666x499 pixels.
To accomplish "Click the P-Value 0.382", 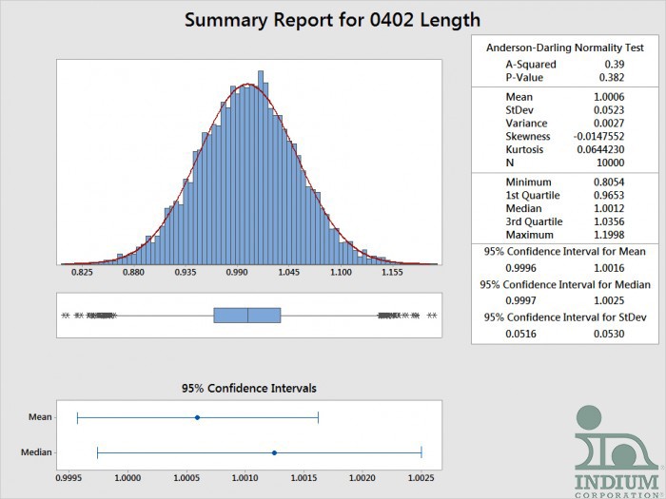I will (612, 77).
